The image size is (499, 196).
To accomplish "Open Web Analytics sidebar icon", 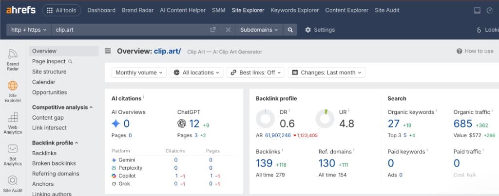I will click(13, 123).
